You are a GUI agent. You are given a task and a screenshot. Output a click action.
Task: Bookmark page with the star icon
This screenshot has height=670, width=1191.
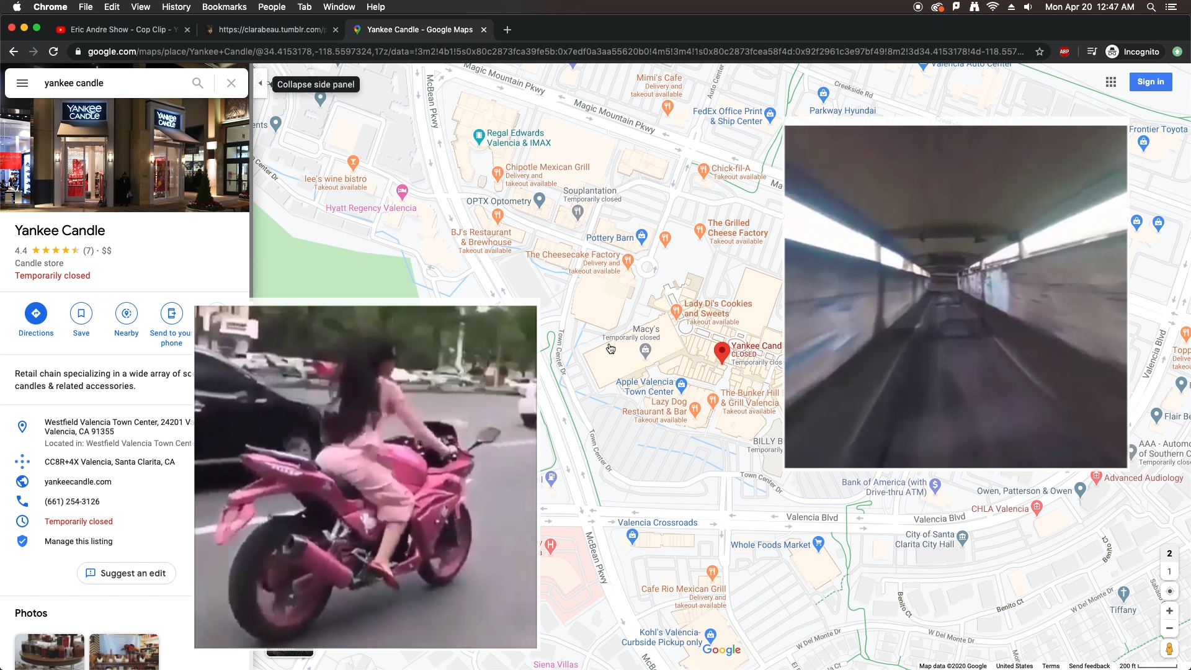pyautogui.click(x=1040, y=52)
